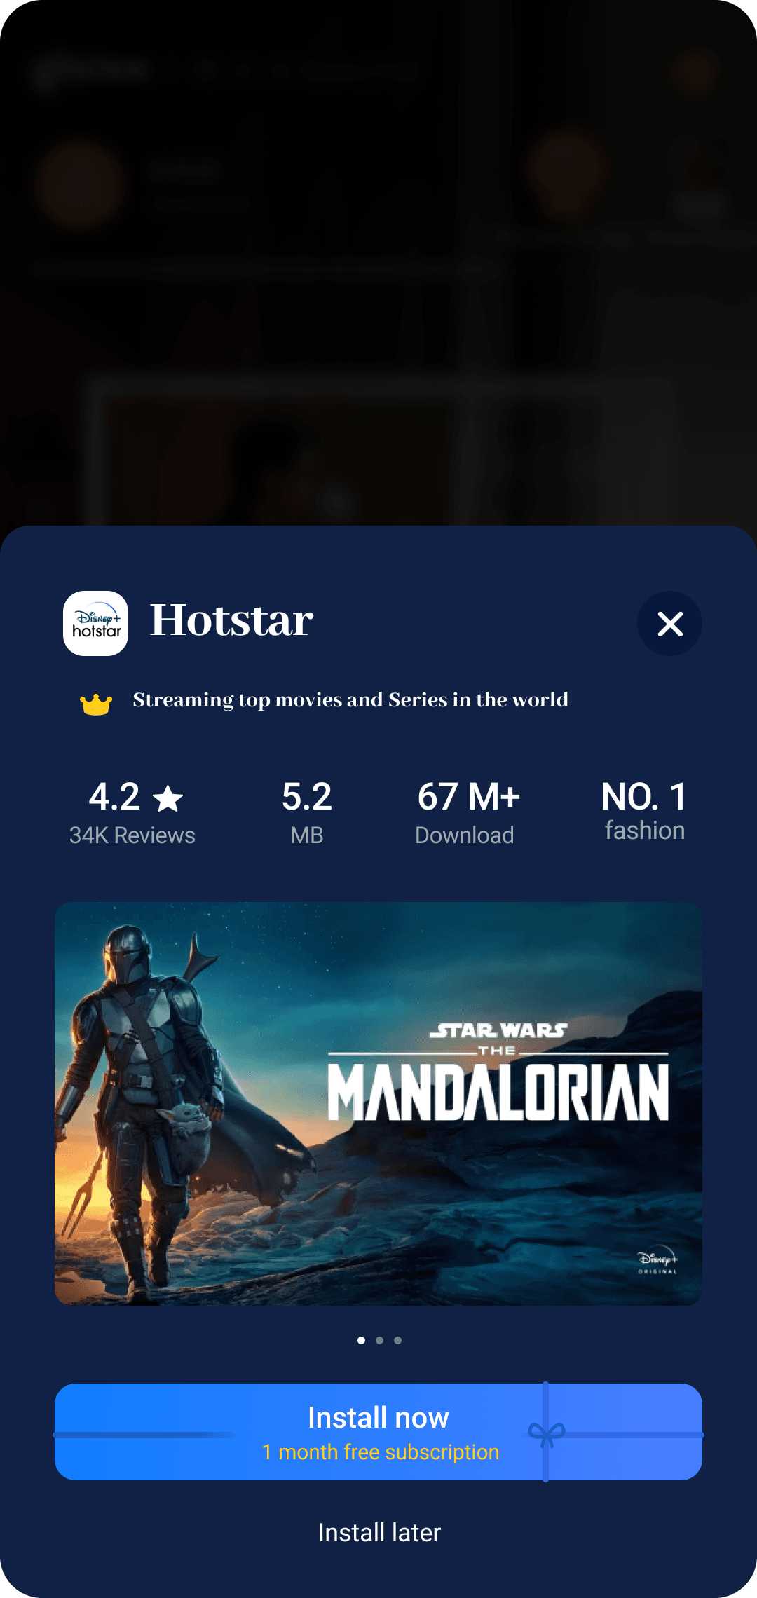Image resolution: width=757 pixels, height=1598 pixels.
Task: Tap the Star Wars logo on the banner
Action: pyautogui.click(x=498, y=1030)
